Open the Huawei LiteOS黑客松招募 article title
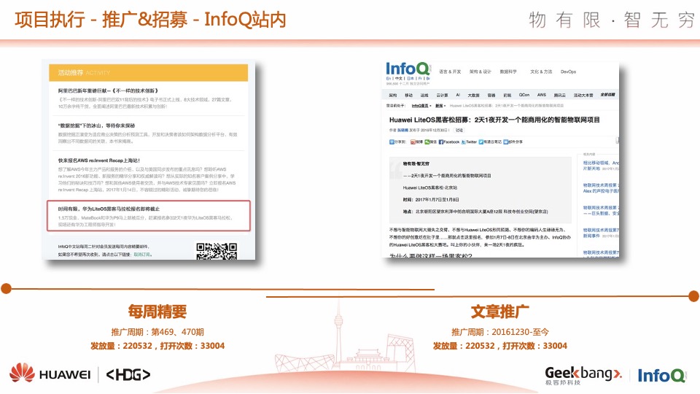Viewport: 700px width, 394px height. 494,120
